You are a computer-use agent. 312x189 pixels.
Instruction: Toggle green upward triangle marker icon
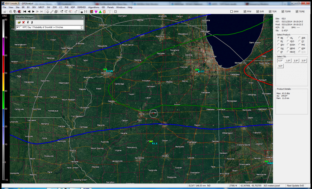point(100,12)
